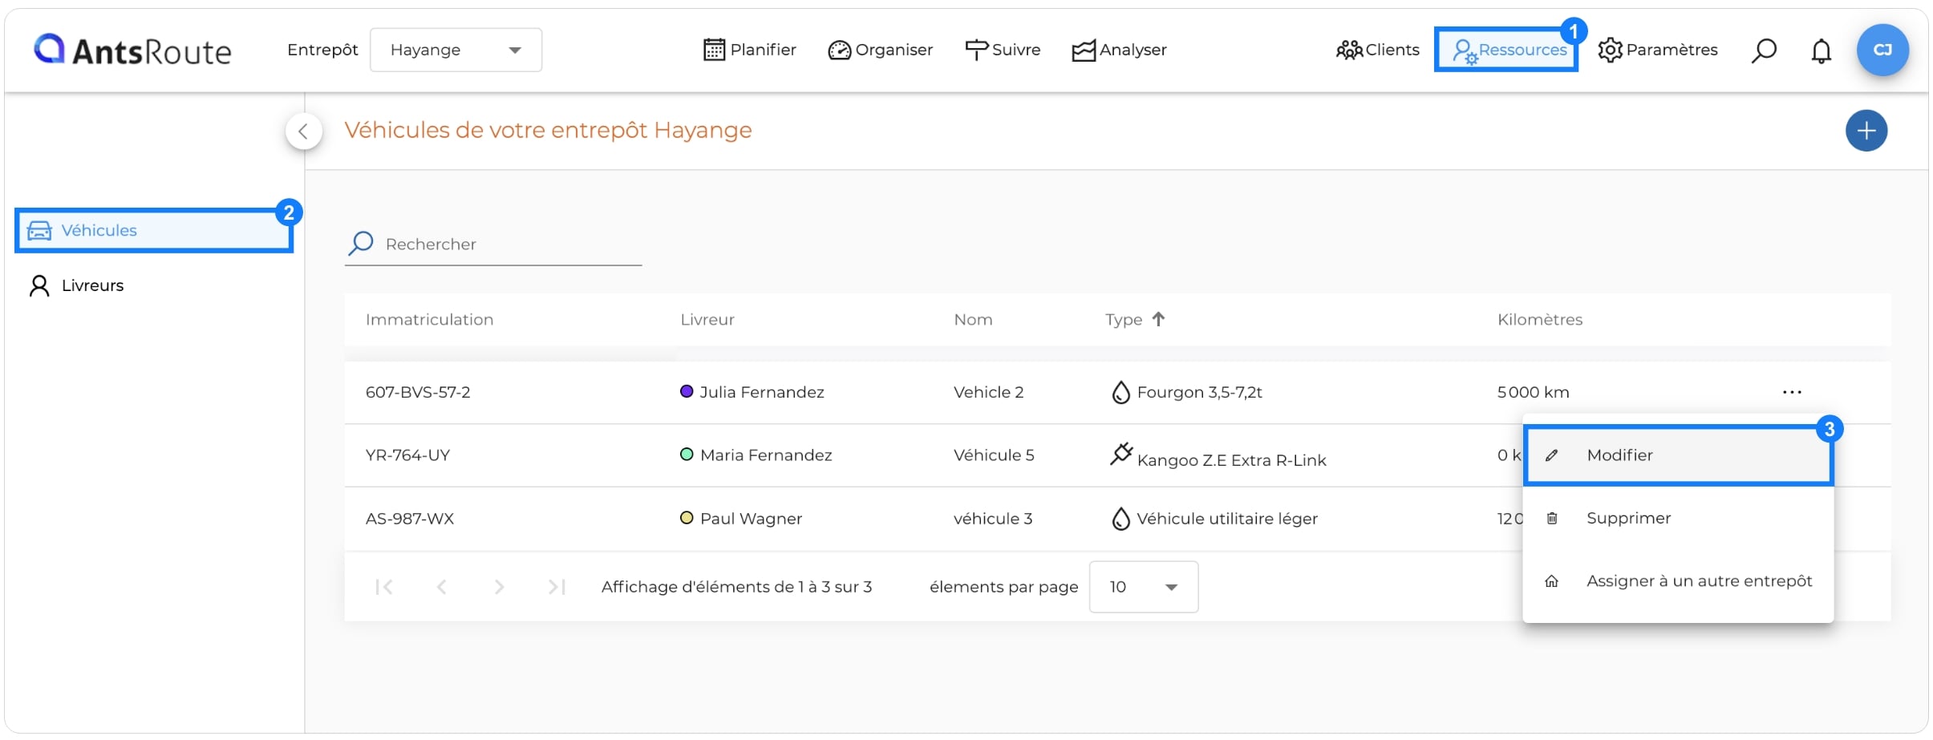Choose Modifier in the context menu
This screenshot has height=740, width=1933.
click(1678, 455)
